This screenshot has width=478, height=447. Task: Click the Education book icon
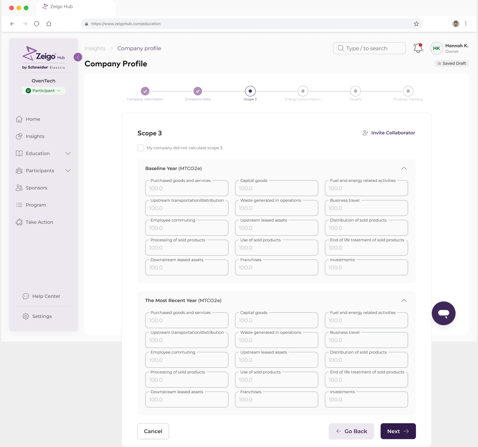(19, 154)
